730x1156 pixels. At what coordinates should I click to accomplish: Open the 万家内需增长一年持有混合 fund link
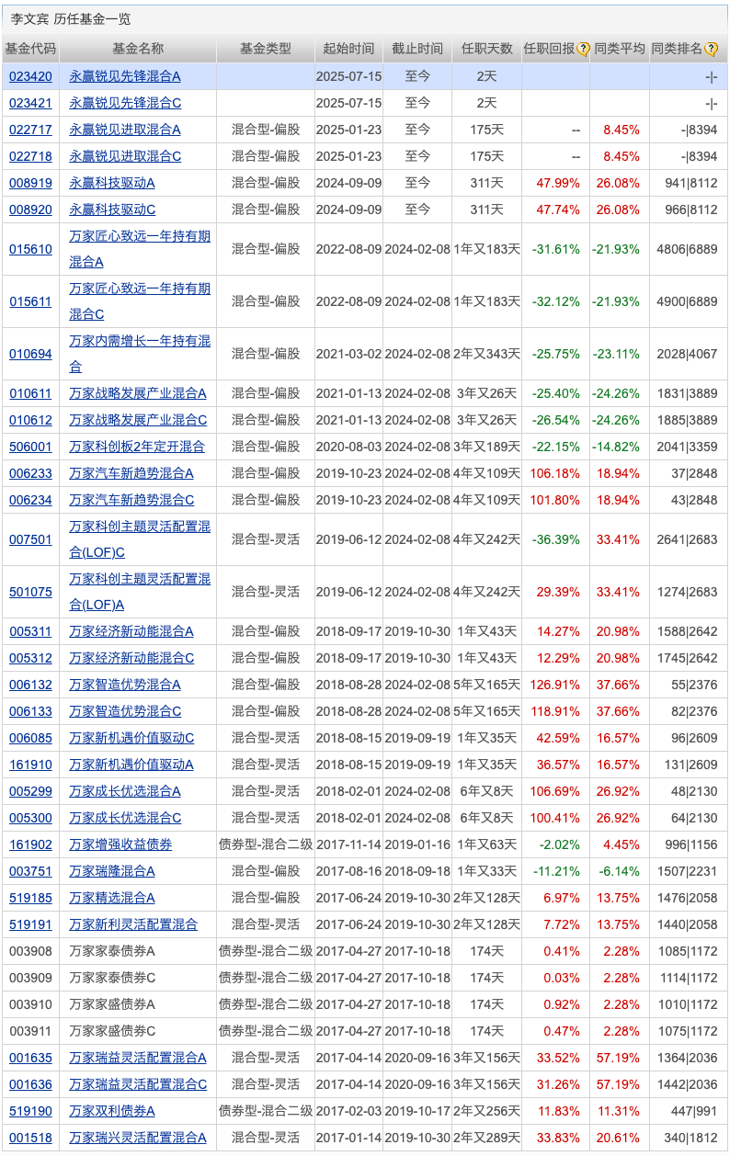(x=140, y=354)
